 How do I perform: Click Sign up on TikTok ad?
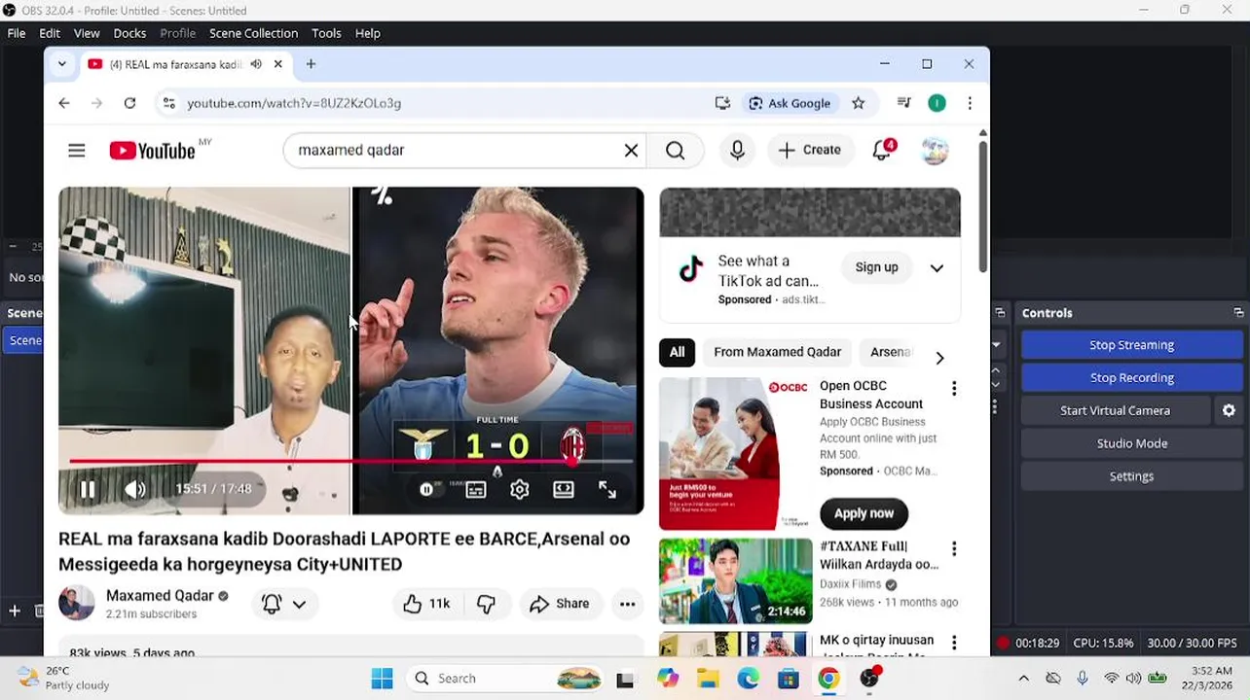(x=876, y=267)
